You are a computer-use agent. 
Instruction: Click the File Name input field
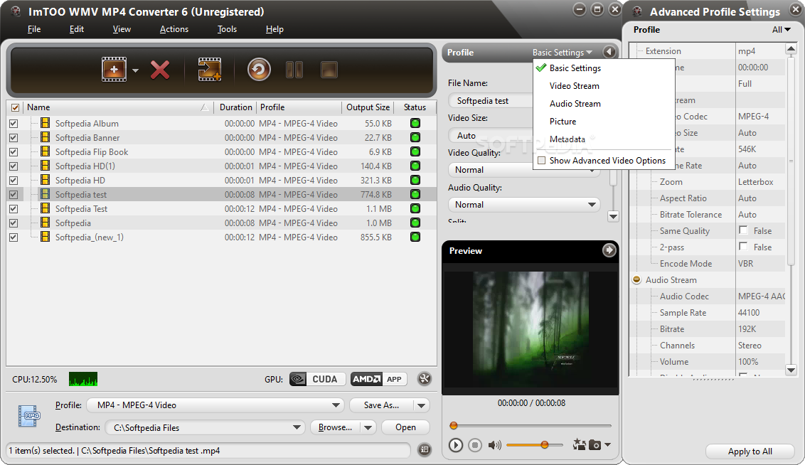[490, 100]
